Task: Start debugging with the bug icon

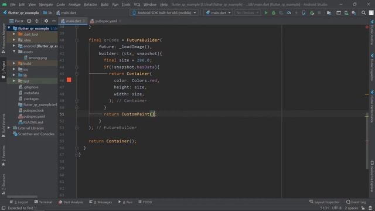Action: (274, 13)
